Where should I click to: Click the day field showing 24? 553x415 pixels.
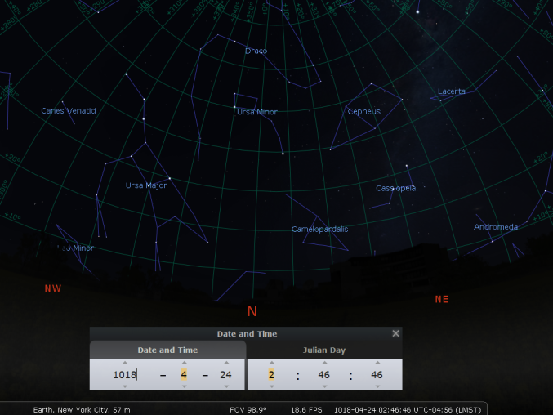[225, 374]
